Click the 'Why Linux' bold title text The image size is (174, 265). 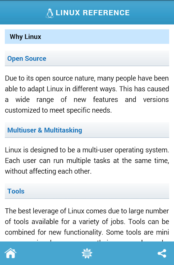pos(25,37)
